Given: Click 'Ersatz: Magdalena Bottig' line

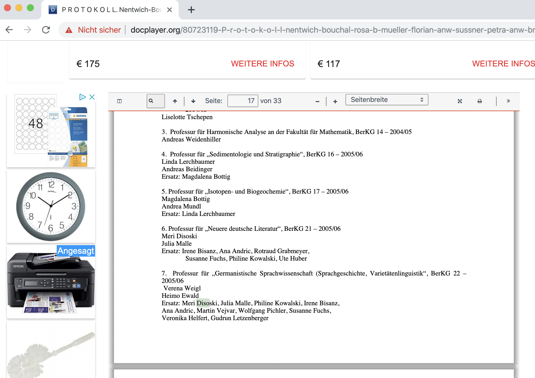Looking at the screenshot, I should coord(196,176).
